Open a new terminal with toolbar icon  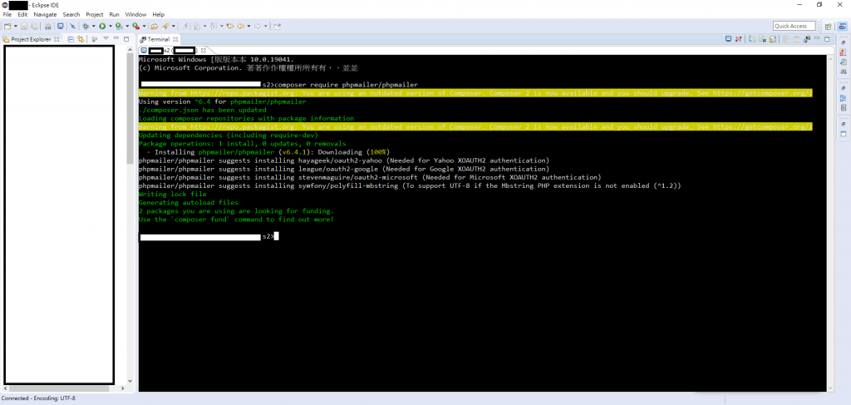(726, 39)
